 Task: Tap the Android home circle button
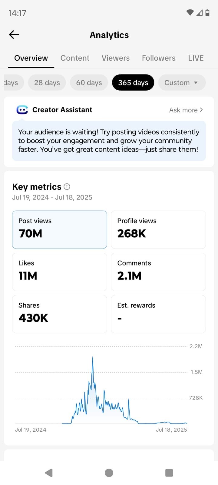[109, 473]
